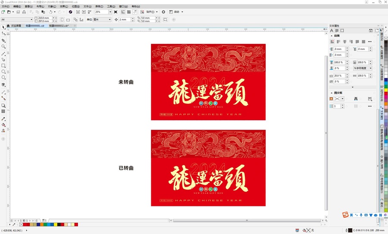Select the Color Eyedropper tool

pos(3,119)
